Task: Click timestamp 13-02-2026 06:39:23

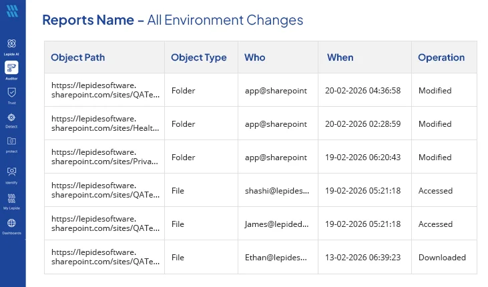Action: 363,258
